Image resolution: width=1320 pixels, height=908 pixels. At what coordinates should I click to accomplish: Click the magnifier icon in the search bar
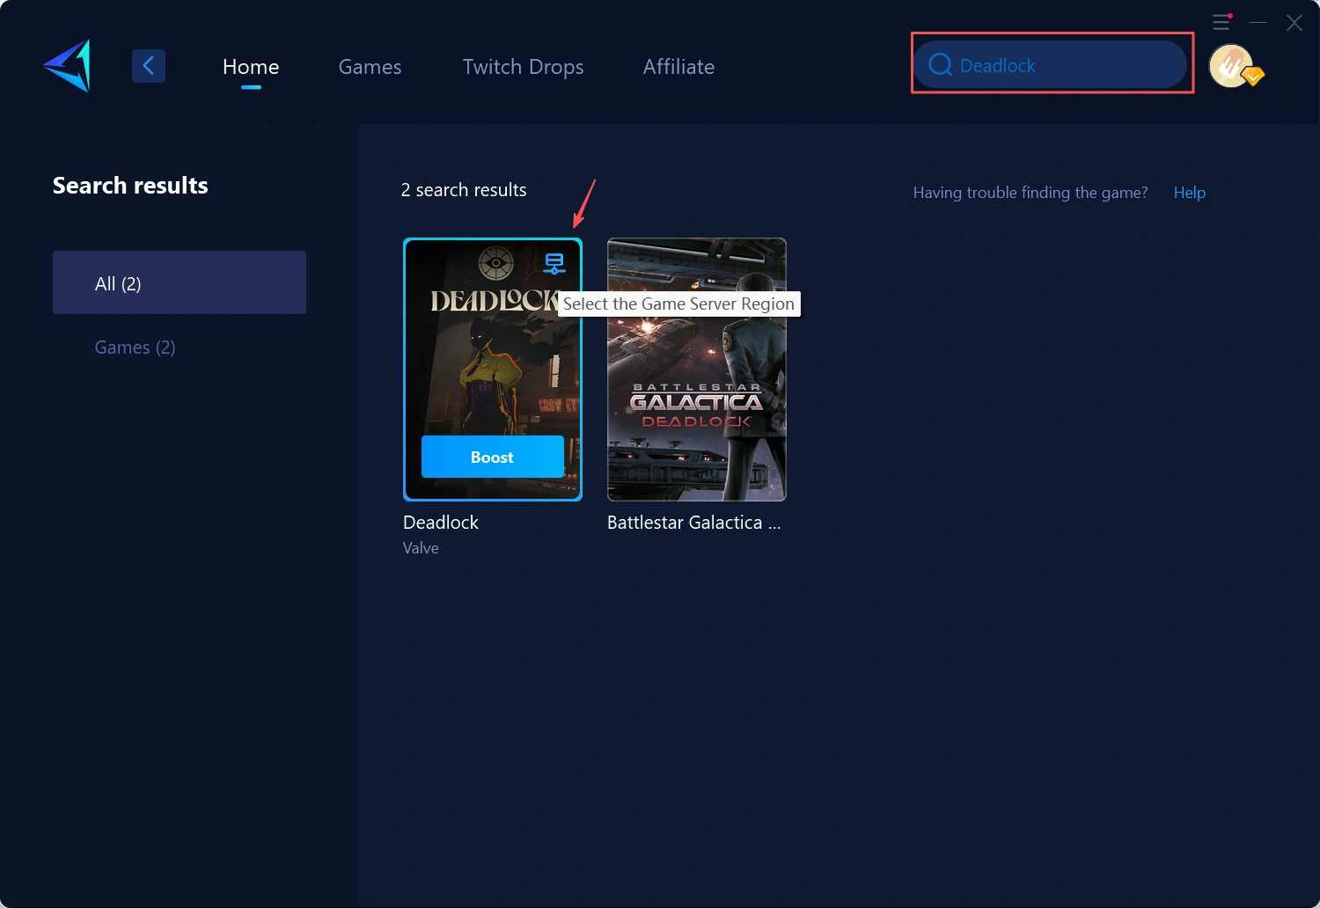(940, 65)
